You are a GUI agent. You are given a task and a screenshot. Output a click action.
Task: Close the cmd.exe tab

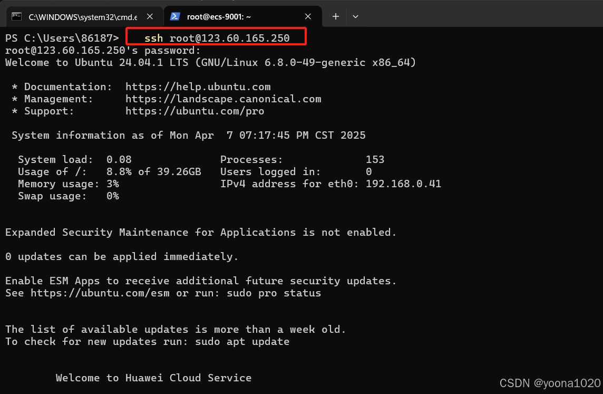pos(150,16)
